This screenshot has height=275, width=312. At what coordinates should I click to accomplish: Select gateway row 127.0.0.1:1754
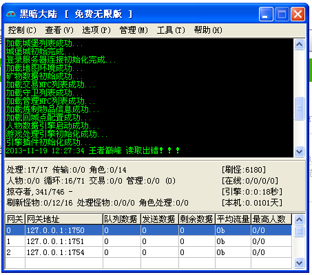[149, 252]
